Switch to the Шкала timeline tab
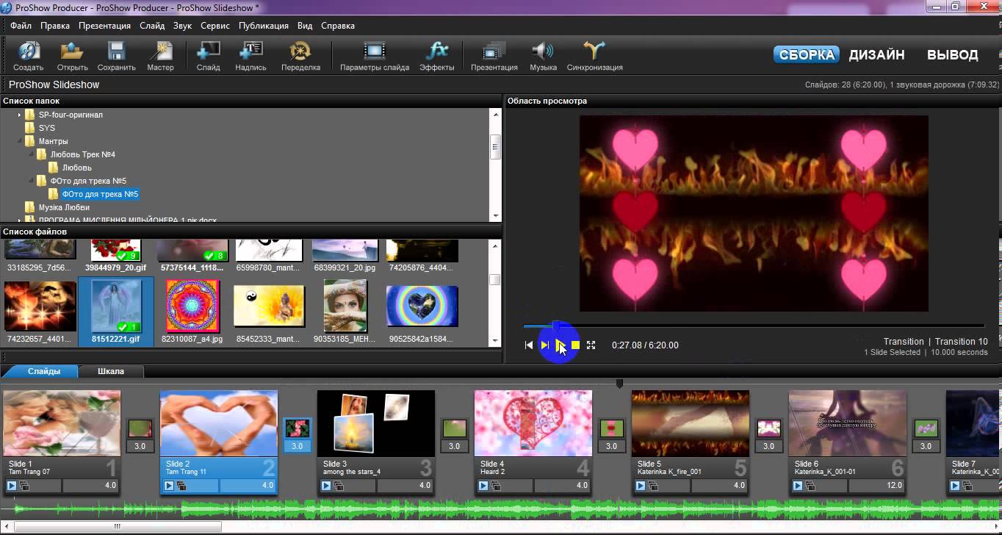This screenshot has width=1002, height=535. [x=111, y=371]
